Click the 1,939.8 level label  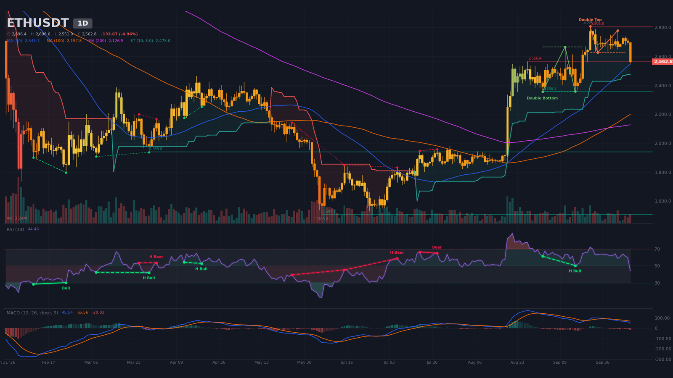[x=156, y=149]
